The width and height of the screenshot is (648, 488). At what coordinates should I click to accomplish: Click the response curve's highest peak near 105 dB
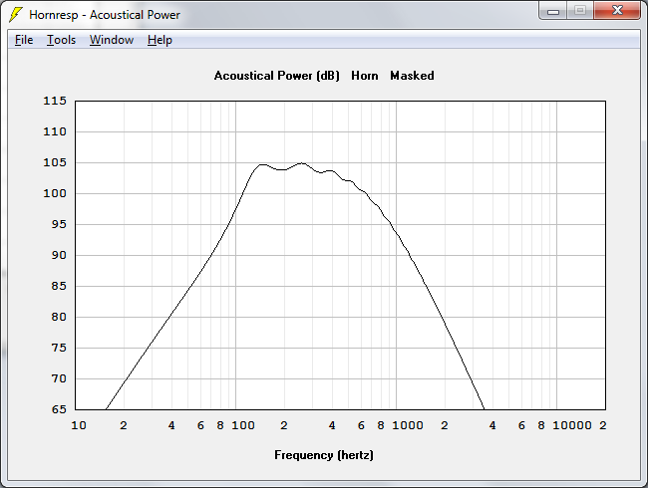(302, 163)
